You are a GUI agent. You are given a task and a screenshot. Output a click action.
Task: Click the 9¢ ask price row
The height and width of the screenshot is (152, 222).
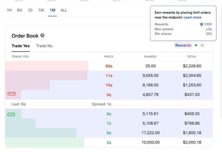pos(109,95)
